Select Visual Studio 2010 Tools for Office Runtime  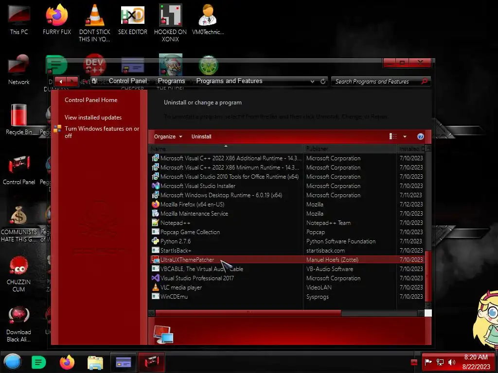[287, 177]
